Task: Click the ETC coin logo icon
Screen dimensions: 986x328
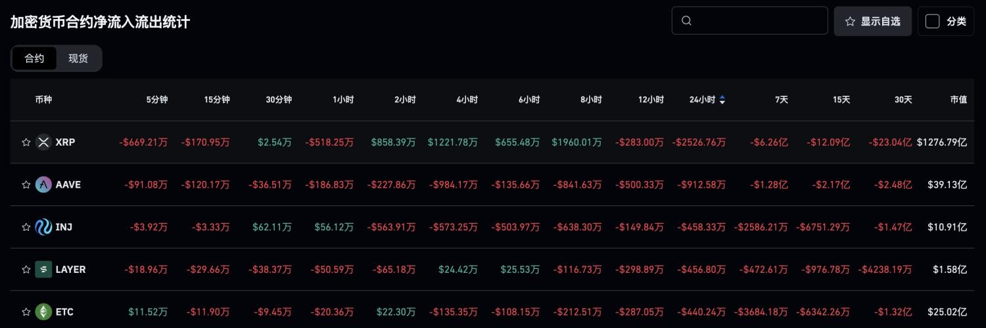Action: click(x=43, y=312)
